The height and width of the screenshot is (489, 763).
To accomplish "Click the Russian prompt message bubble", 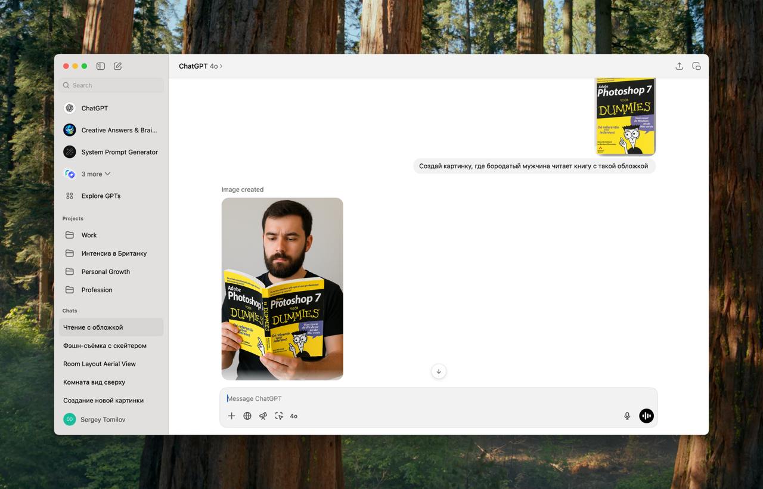I will pos(534,166).
